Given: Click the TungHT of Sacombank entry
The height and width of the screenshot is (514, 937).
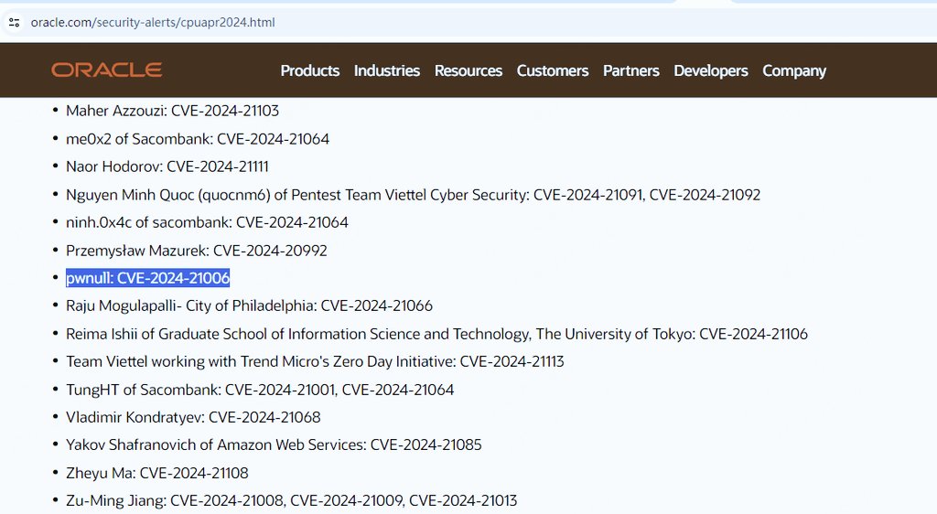Looking at the screenshot, I should (x=260, y=390).
